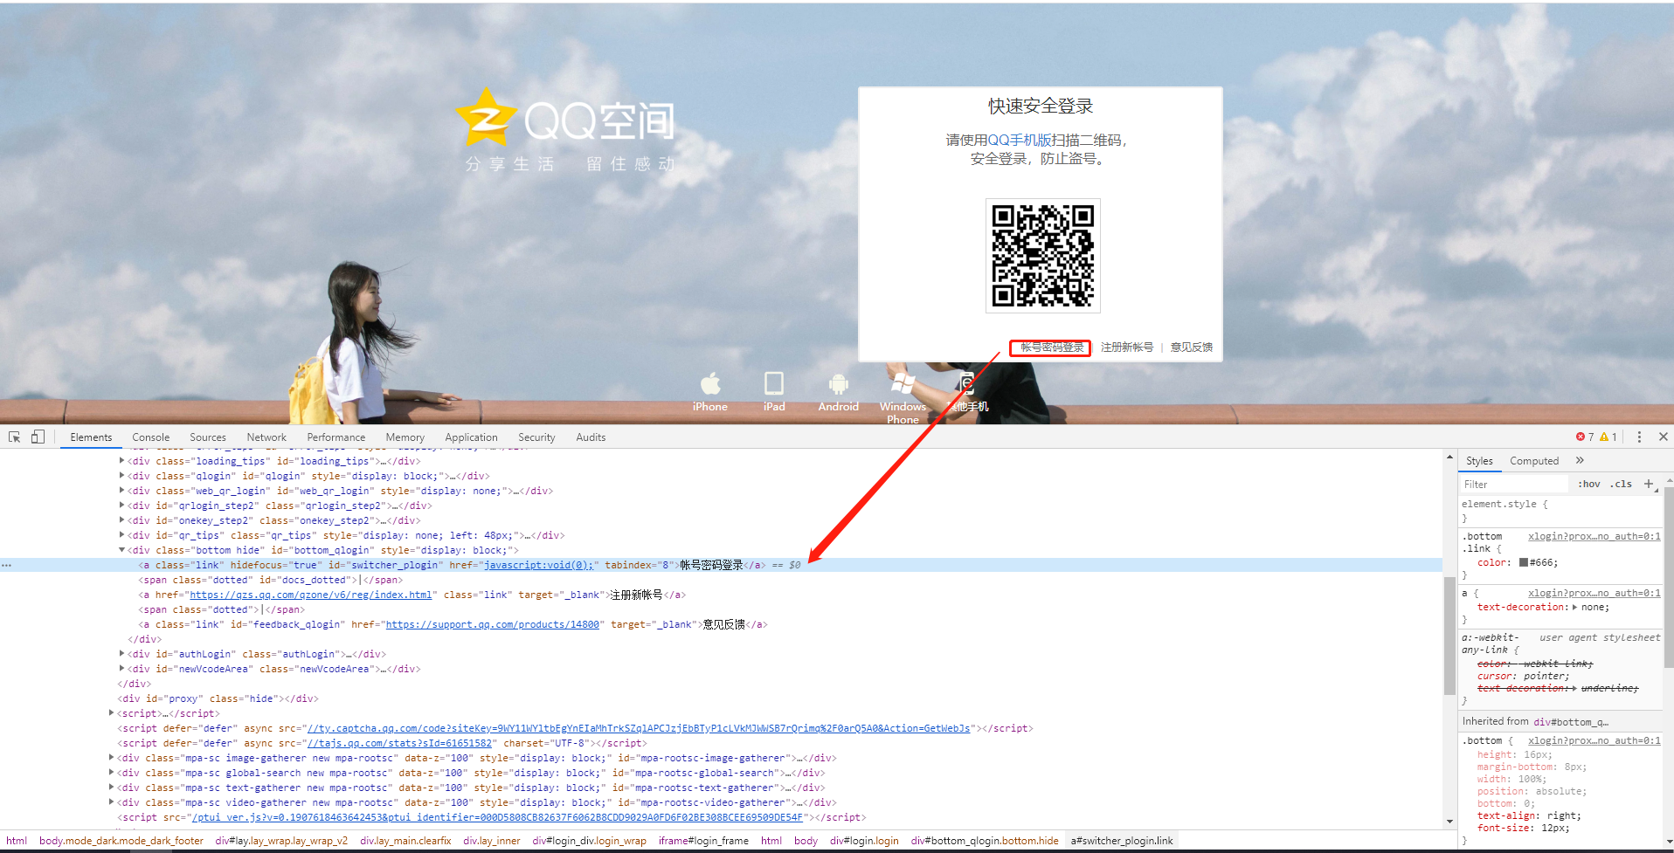This screenshot has height=853, width=1674.
Task: Expand the onekey_step2 div node
Action: point(121,520)
